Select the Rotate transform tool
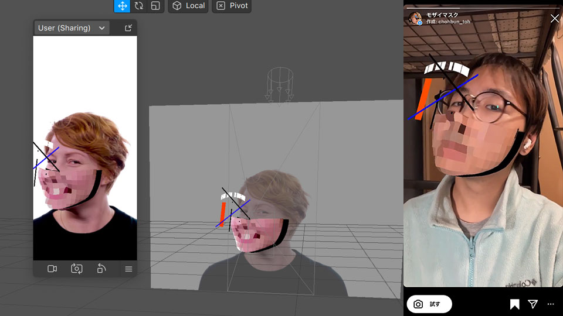 139,6
